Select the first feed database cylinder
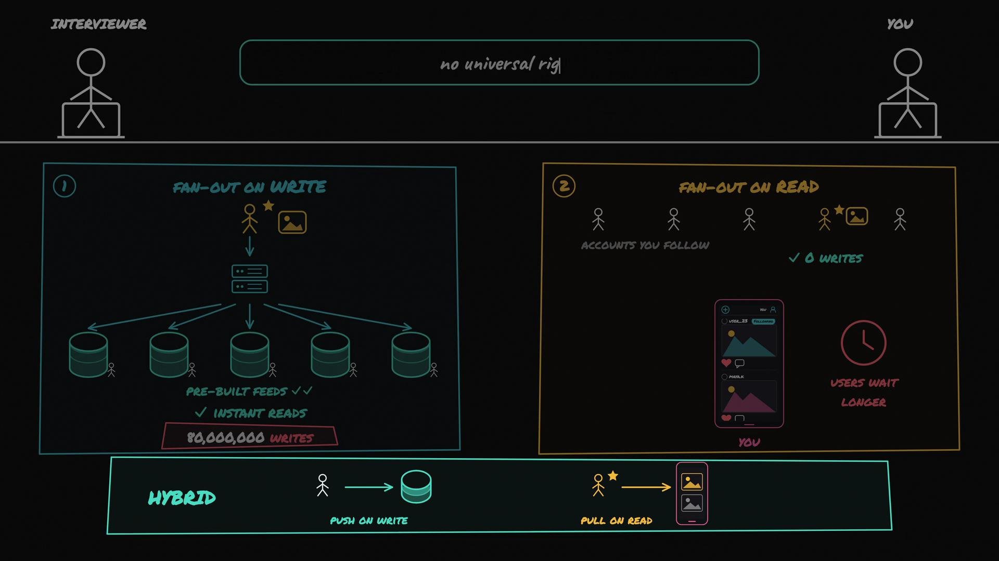The width and height of the screenshot is (999, 561). point(88,354)
